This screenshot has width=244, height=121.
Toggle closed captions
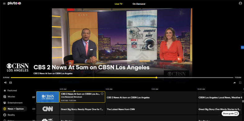coord(11,83)
